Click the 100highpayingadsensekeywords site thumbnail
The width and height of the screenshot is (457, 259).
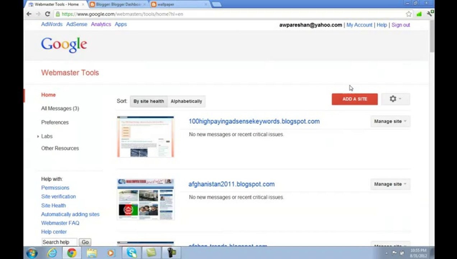tap(146, 136)
